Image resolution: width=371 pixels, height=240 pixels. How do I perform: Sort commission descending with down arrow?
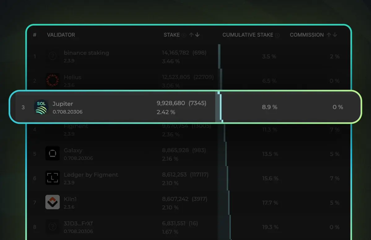(335, 35)
